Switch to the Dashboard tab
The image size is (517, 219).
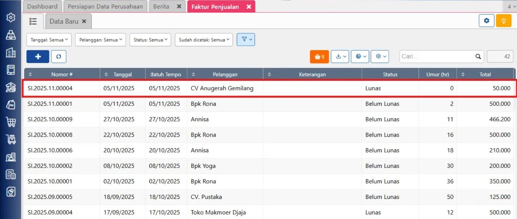pos(42,7)
